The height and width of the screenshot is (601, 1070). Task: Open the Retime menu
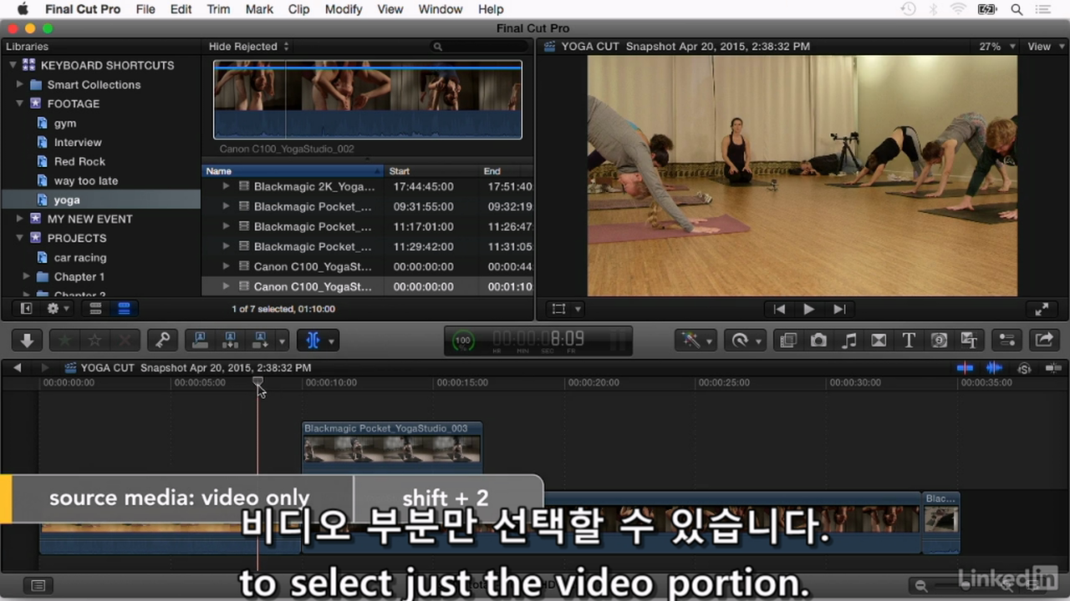745,340
